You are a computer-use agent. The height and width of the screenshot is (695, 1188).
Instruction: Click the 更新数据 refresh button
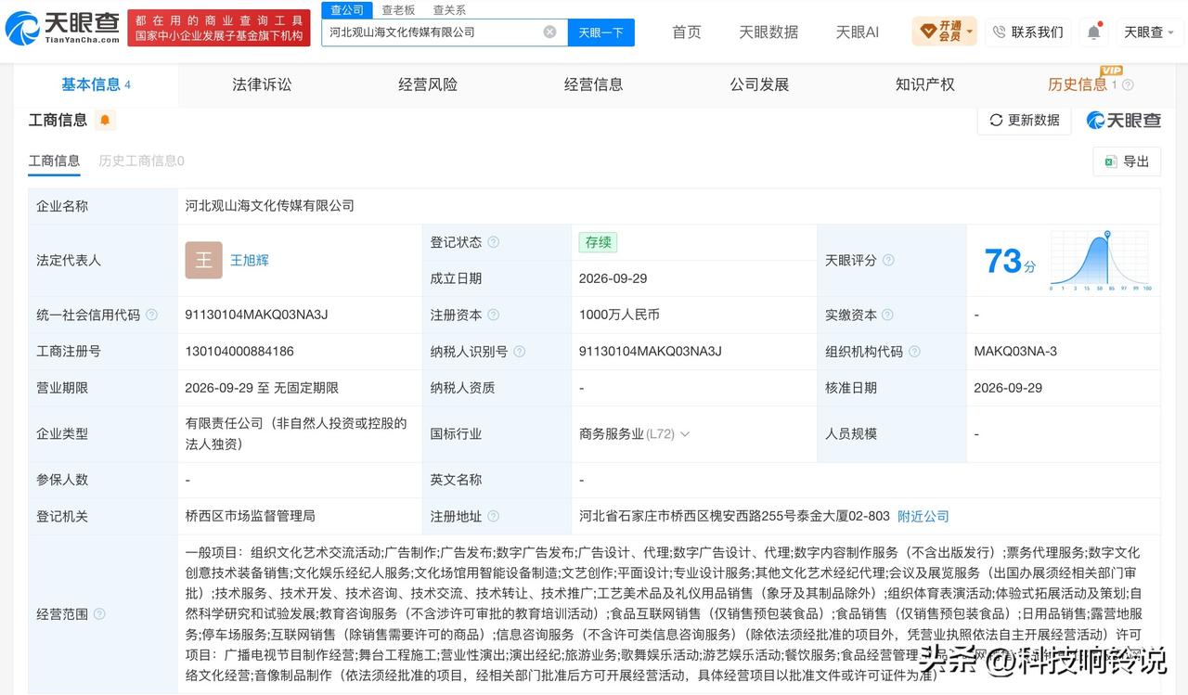pos(1025,120)
